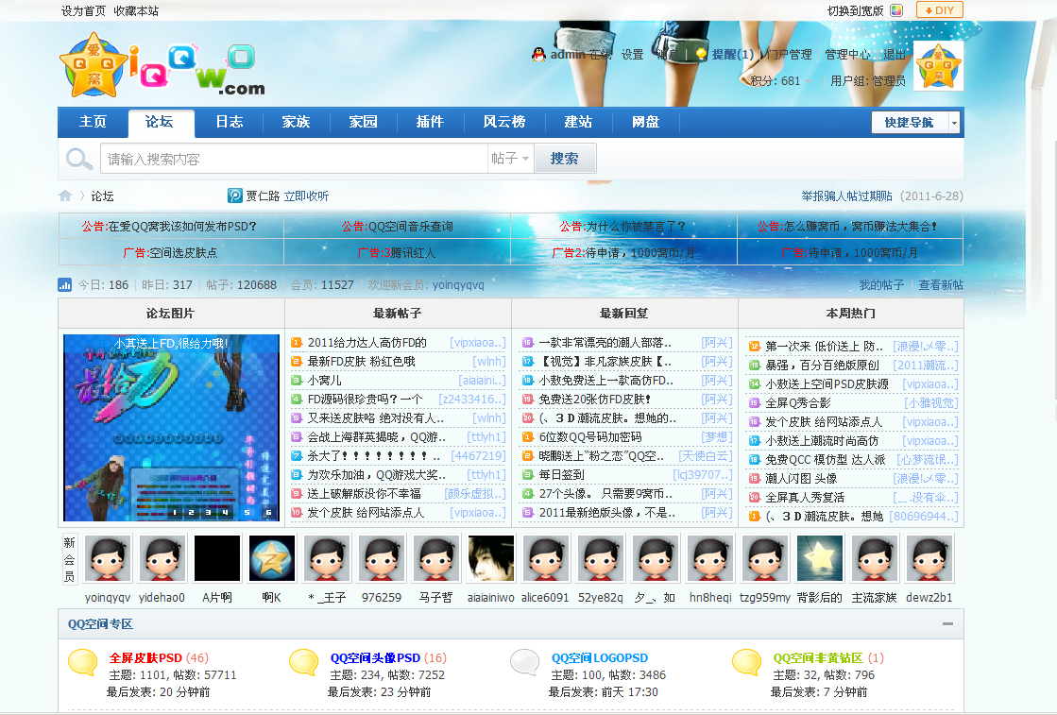The height and width of the screenshot is (715, 1057).
Task: Select slide 5 on forum picture
Action: click(247, 512)
